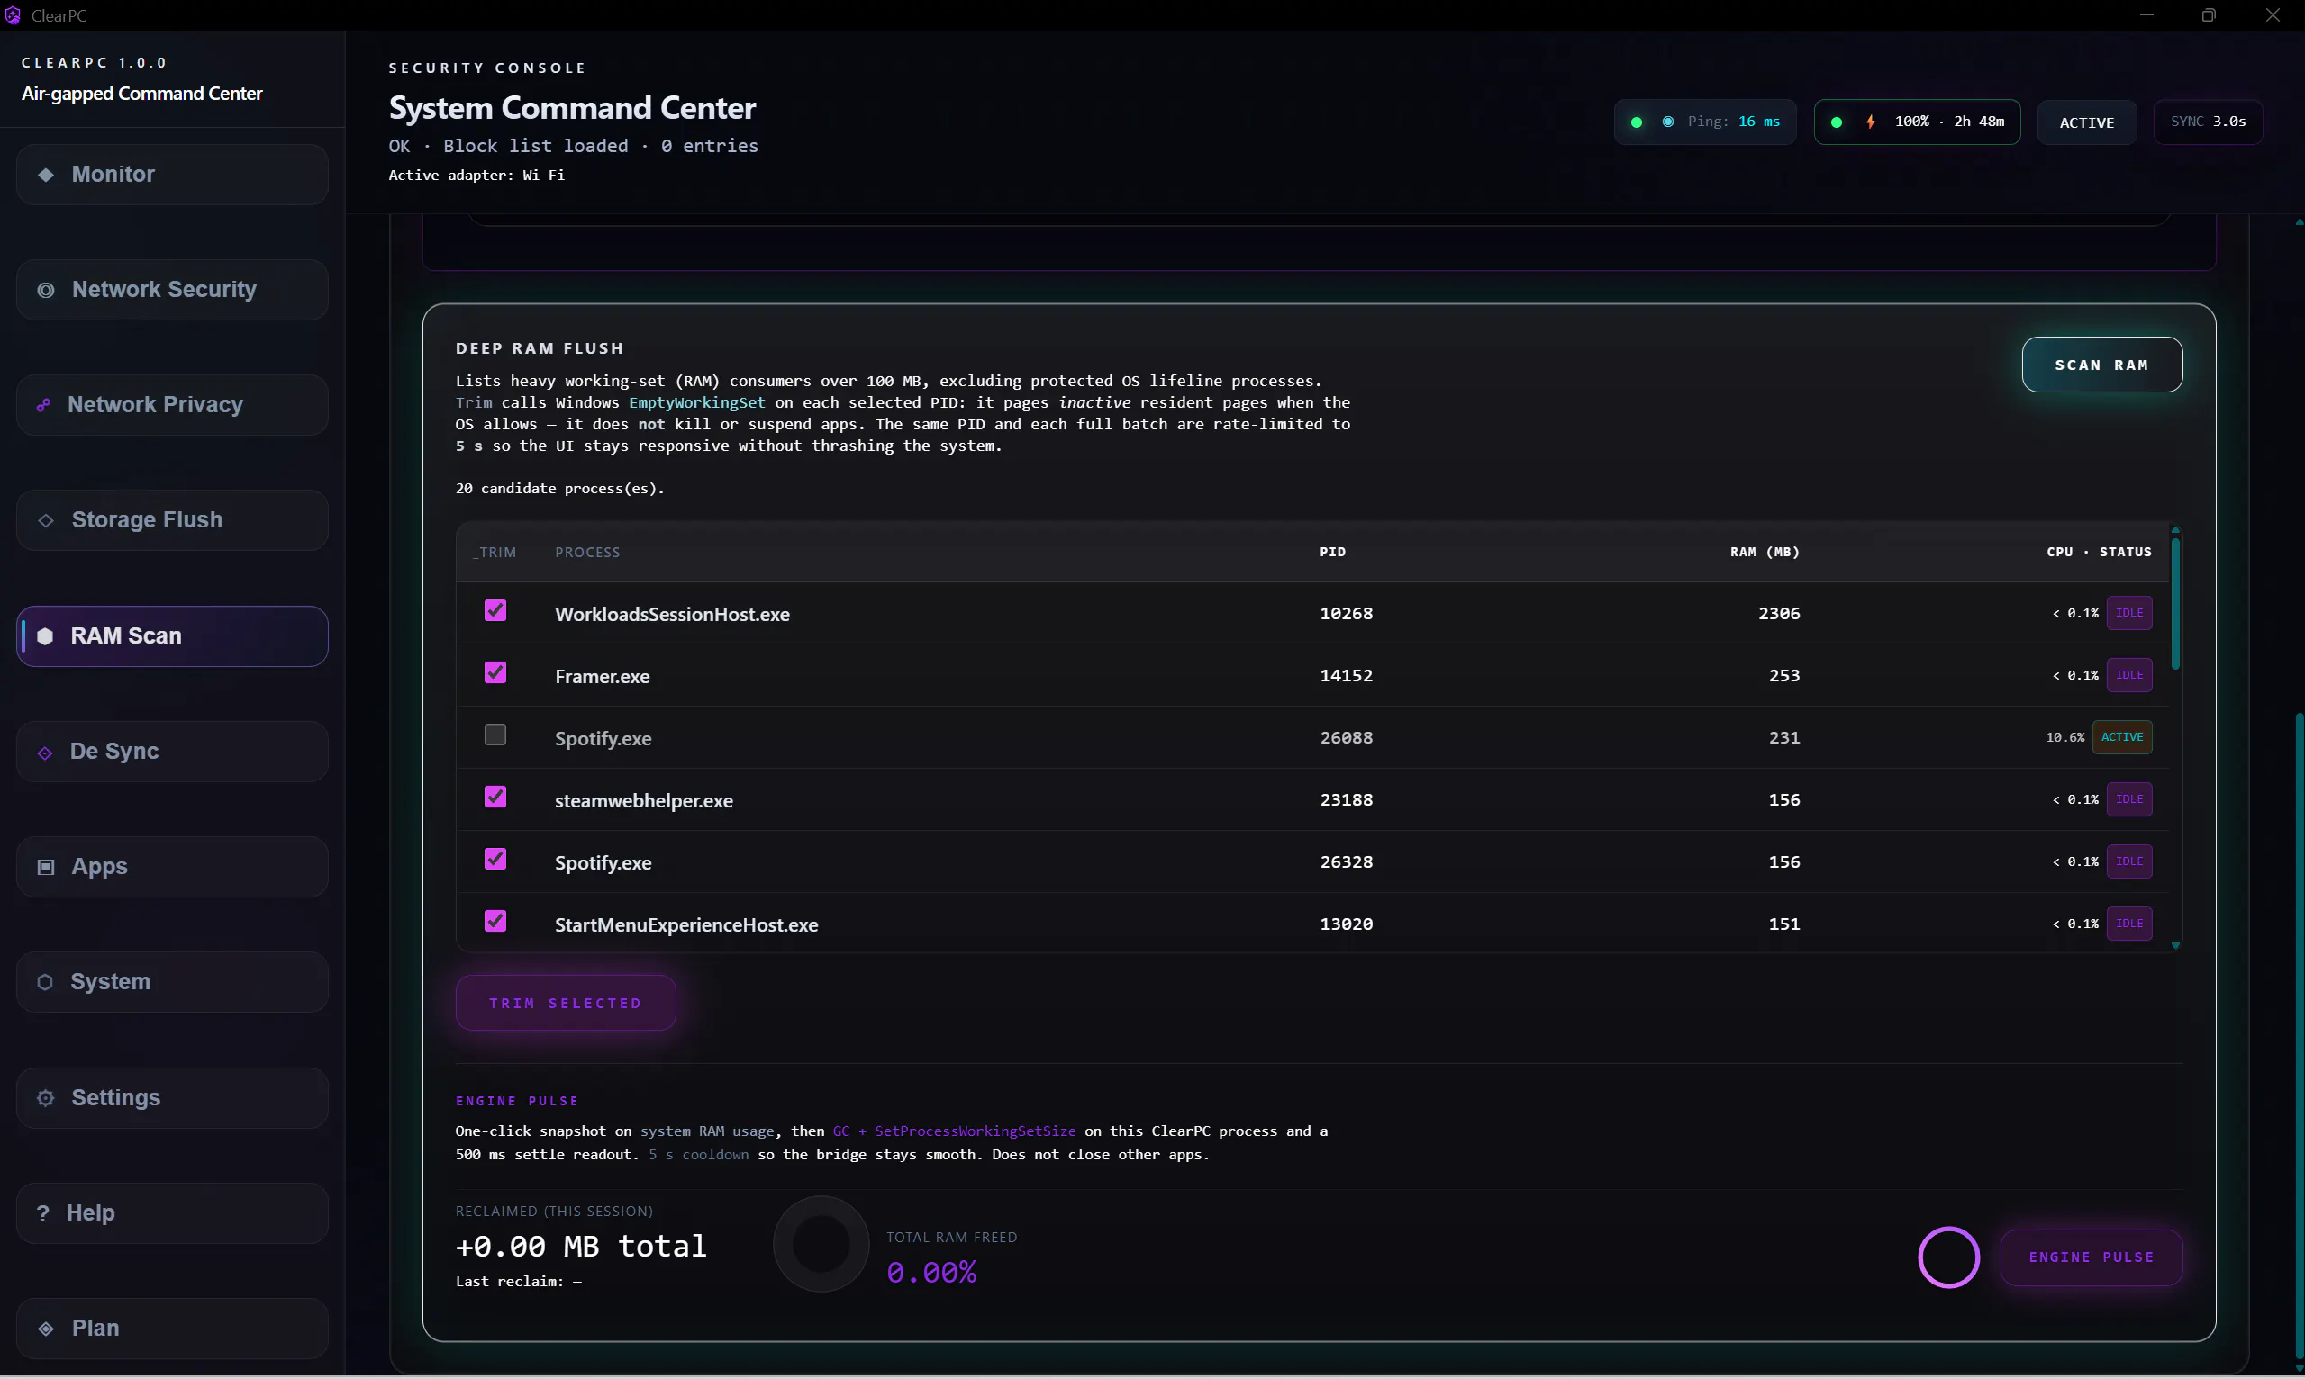This screenshot has height=1379, width=2305.
Task: Click the battery lightning bolt icon
Action: (x=1870, y=122)
